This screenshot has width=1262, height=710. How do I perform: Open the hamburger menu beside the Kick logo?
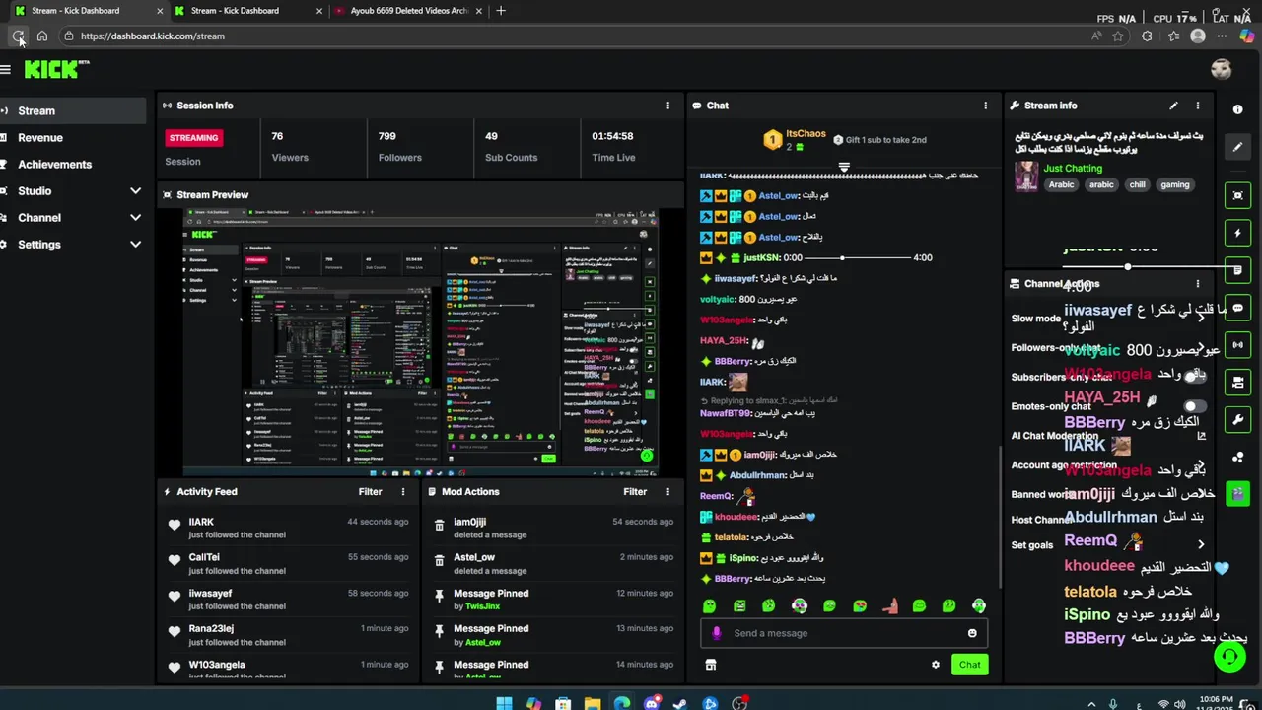coord(6,69)
